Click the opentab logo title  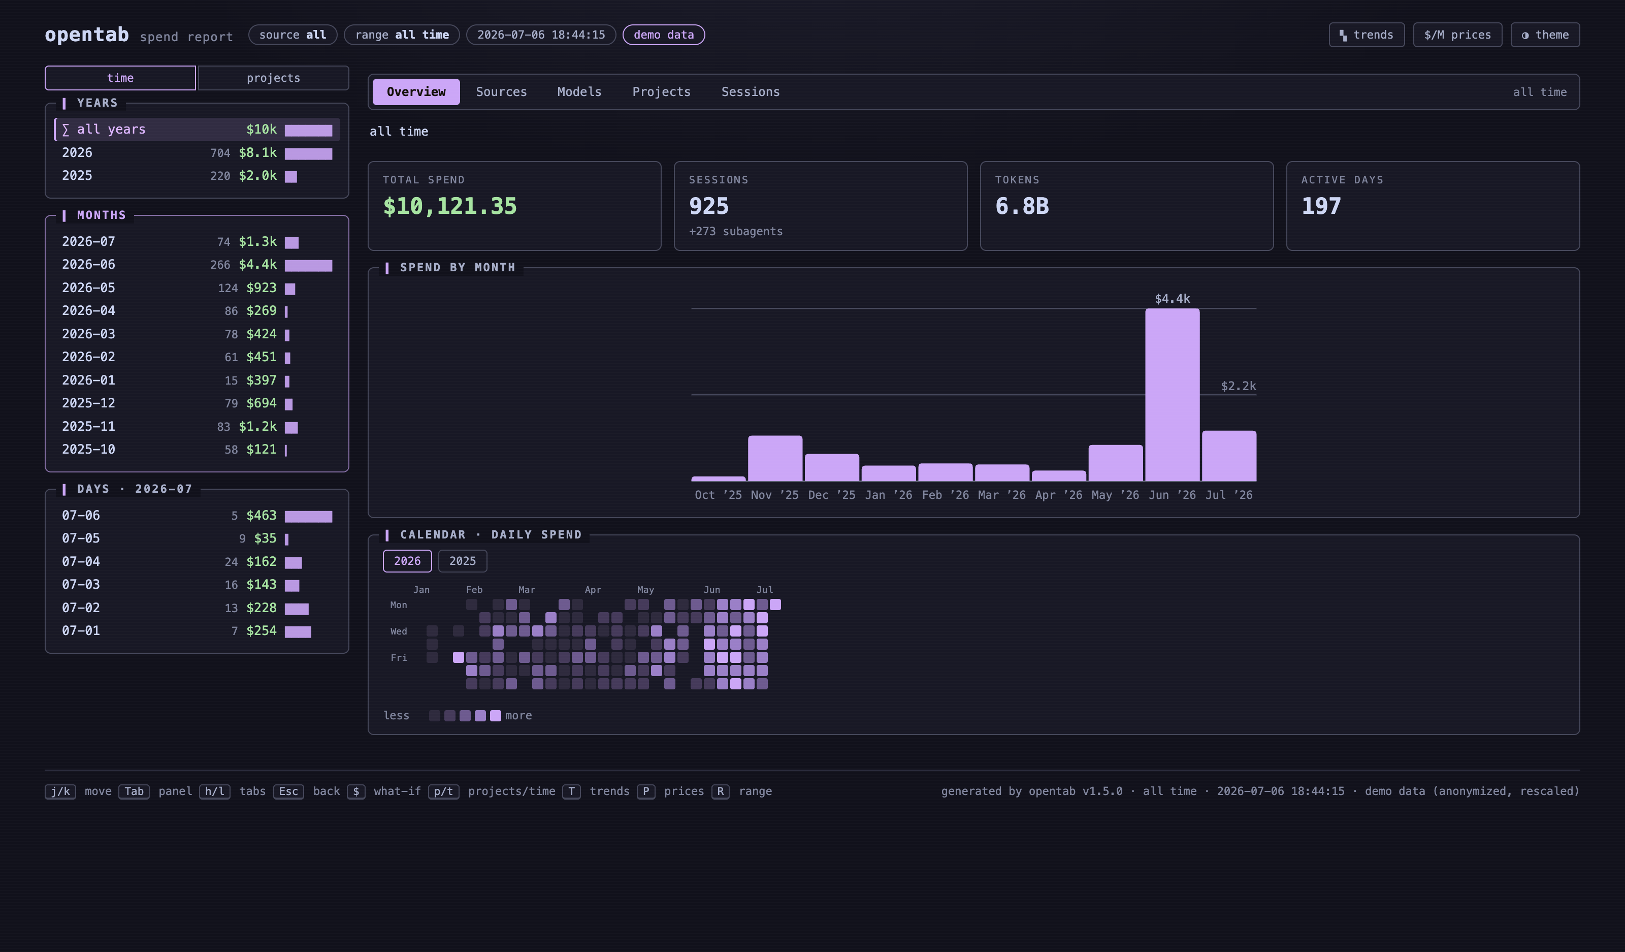[87, 35]
